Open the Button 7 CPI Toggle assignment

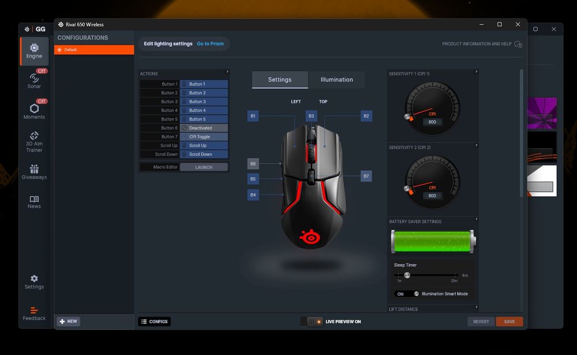point(204,137)
